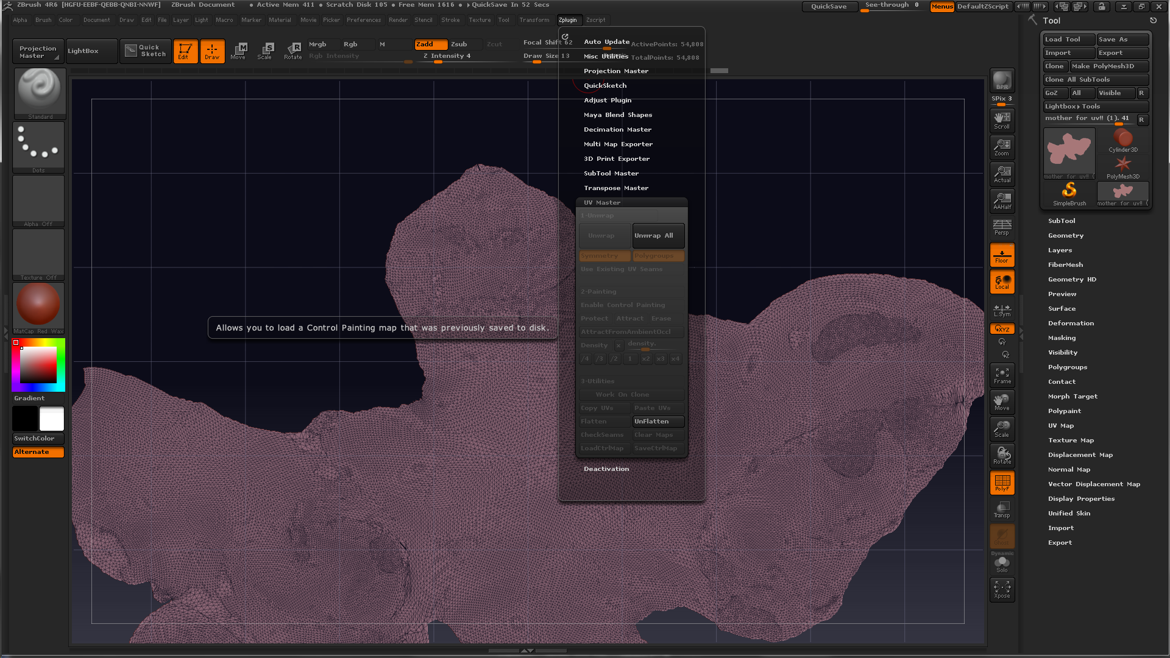This screenshot has width=1170, height=658.
Task: Expand the SubTool palette section
Action: tap(1062, 221)
